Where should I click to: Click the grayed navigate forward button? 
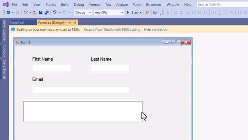17,12
